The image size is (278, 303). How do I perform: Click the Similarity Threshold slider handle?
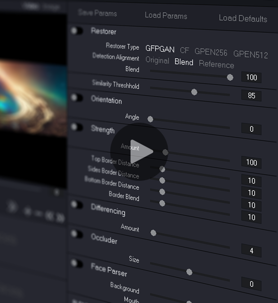click(x=194, y=92)
